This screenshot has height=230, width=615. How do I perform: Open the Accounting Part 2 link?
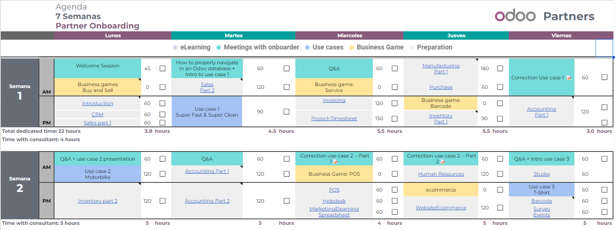(x=207, y=201)
